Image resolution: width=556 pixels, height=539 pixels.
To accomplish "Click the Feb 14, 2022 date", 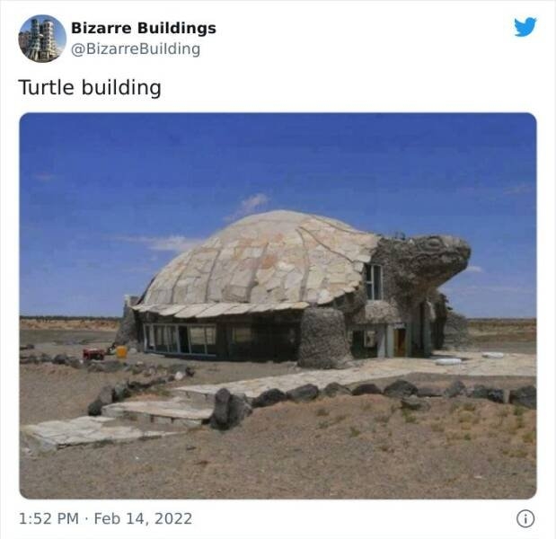I will tap(143, 518).
